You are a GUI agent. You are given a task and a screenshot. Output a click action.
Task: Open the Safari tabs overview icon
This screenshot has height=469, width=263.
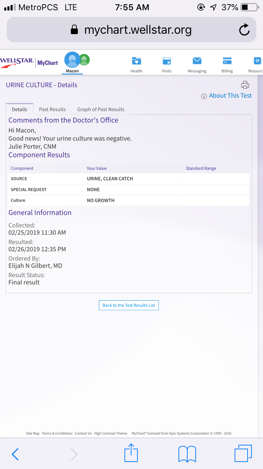tap(243, 453)
